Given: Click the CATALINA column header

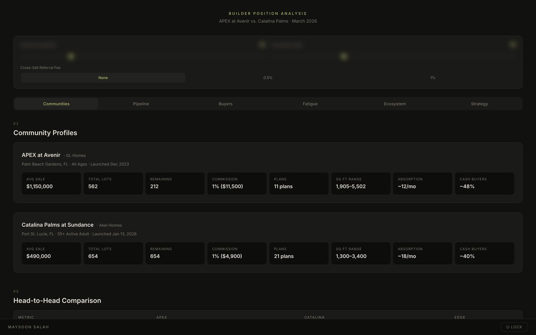Looking at the screenshot, I should [314, 317].
